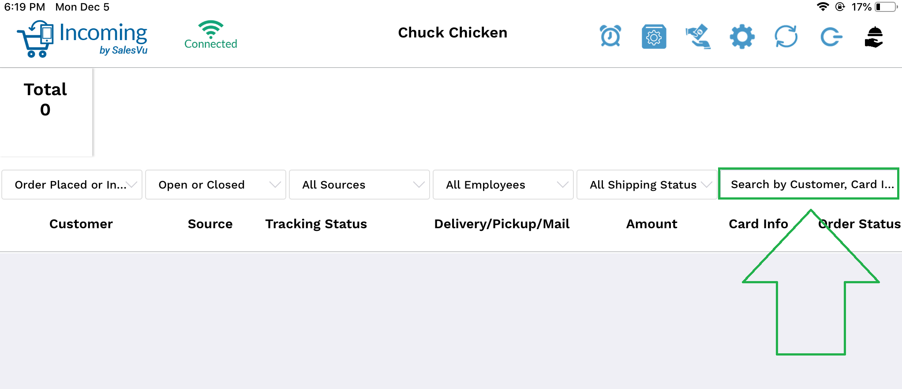902x389 pixels.
Task: Expand the All Sources dropdown
Action: (x=359, y=185)
